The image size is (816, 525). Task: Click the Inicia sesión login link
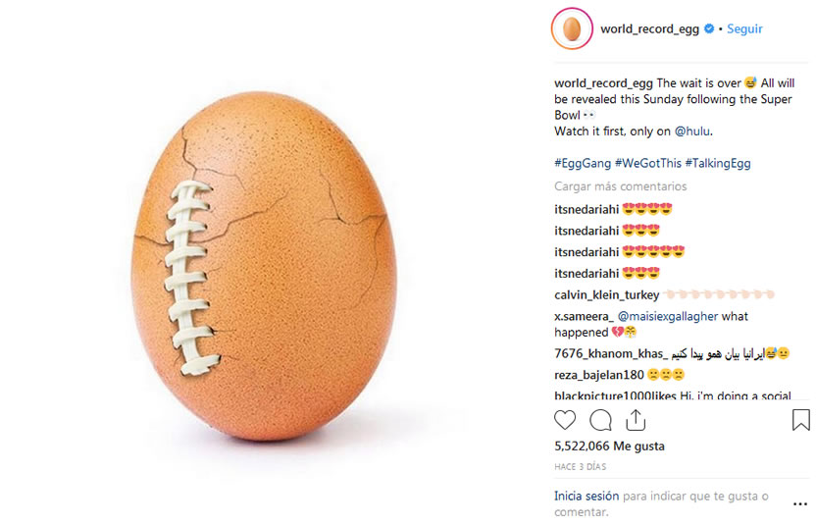pyautogui.click(x=586, y=496)
